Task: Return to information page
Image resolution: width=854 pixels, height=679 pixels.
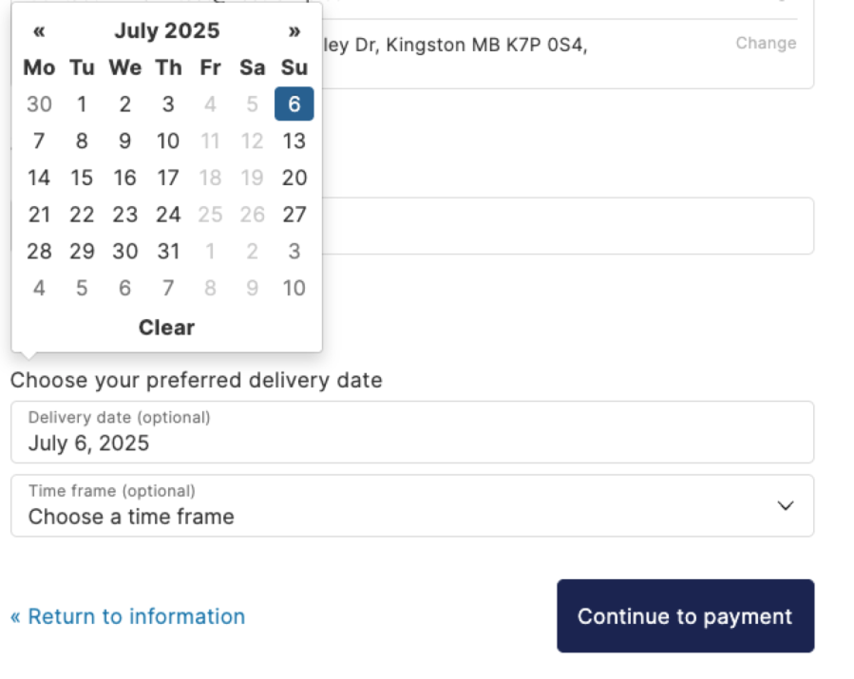Action: (127, 616)
